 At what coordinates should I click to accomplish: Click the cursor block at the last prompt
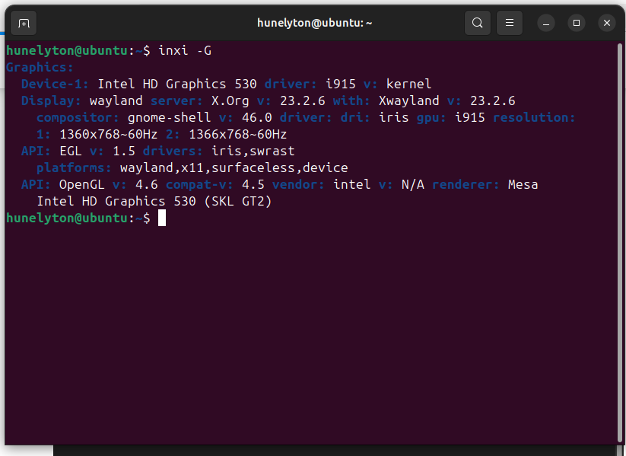(x=162, y=218)
